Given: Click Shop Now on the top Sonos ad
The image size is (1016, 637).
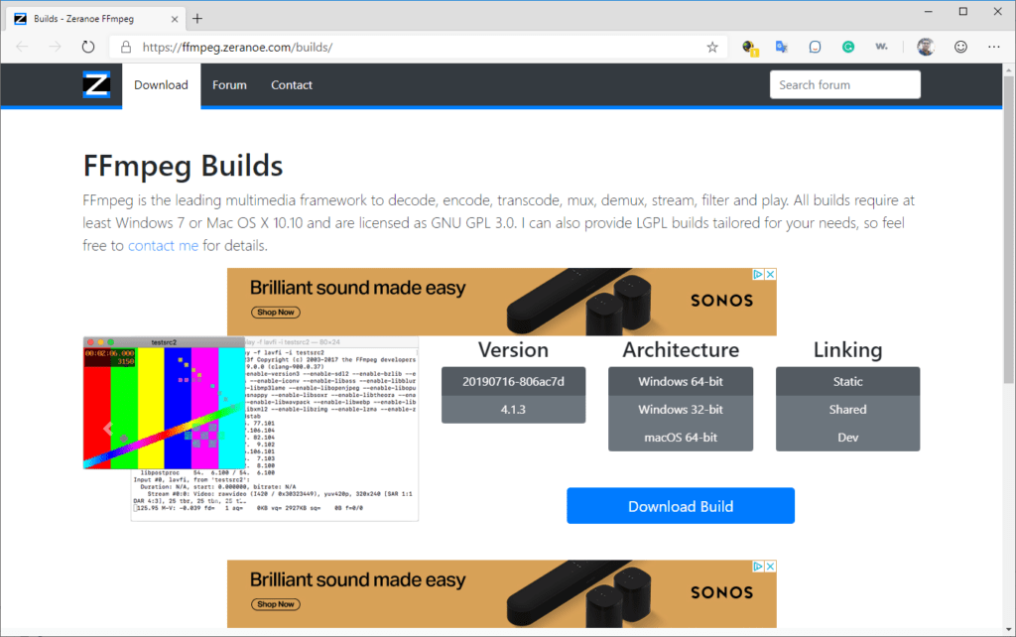Looking at the screenshot, I should click(x=276, y=313).
